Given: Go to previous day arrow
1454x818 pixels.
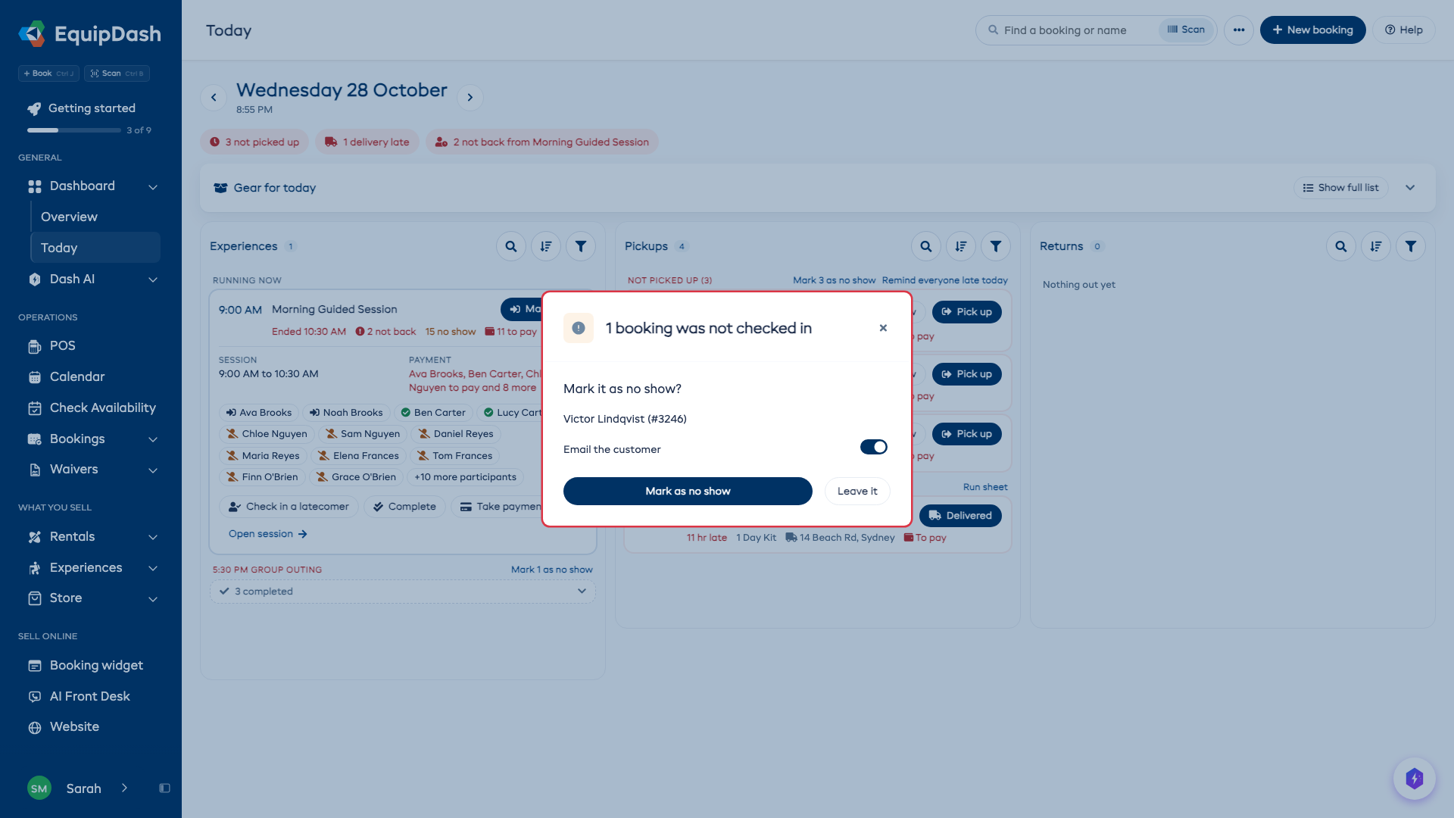Looking at the screenshot, I should (214, 98).
